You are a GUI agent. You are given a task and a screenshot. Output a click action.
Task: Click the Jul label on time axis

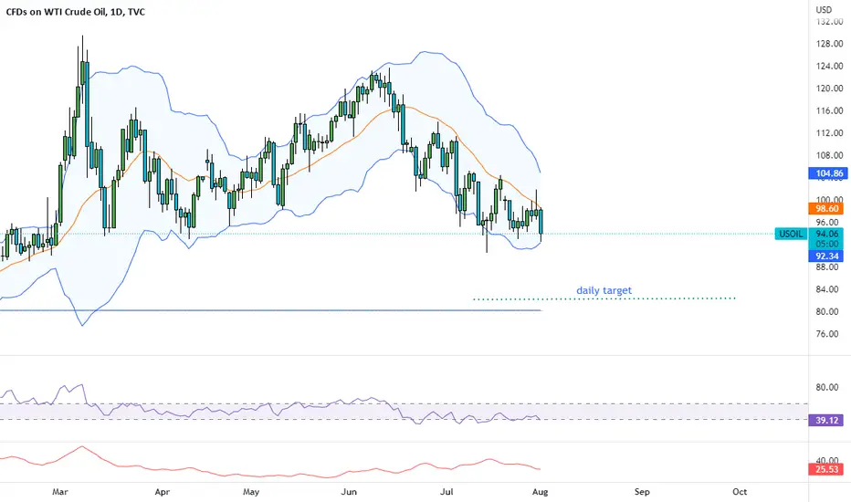tap(447, 492)
